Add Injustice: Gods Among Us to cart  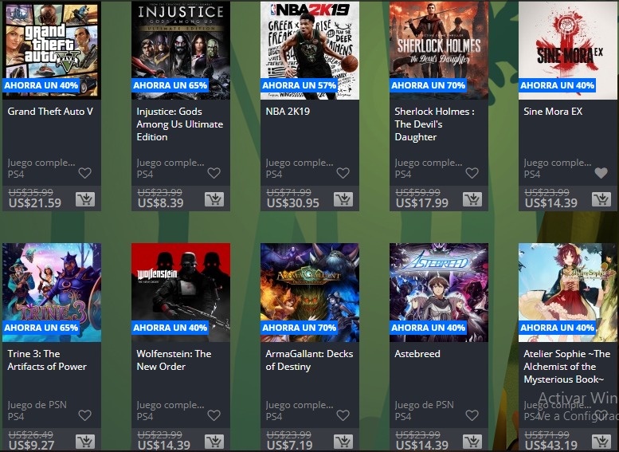[x=214, y=199]
